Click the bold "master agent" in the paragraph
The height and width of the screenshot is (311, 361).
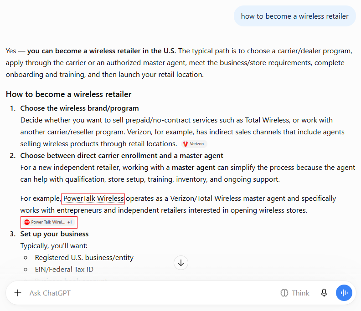click(x=193, y=168)
